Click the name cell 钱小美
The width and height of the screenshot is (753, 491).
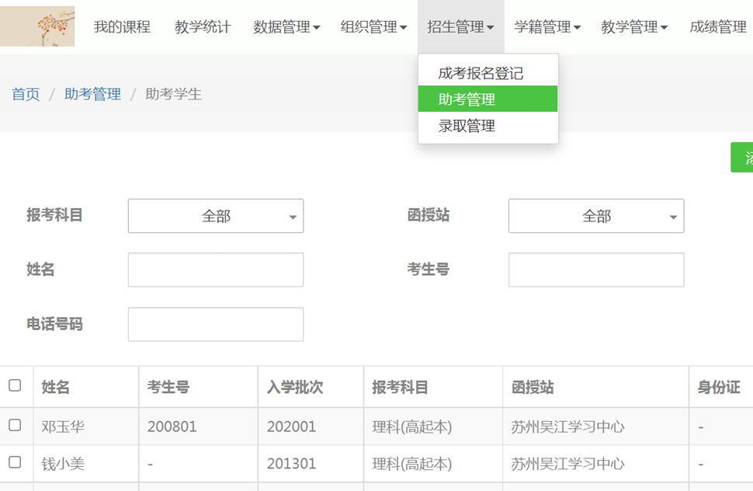point(63,464)
